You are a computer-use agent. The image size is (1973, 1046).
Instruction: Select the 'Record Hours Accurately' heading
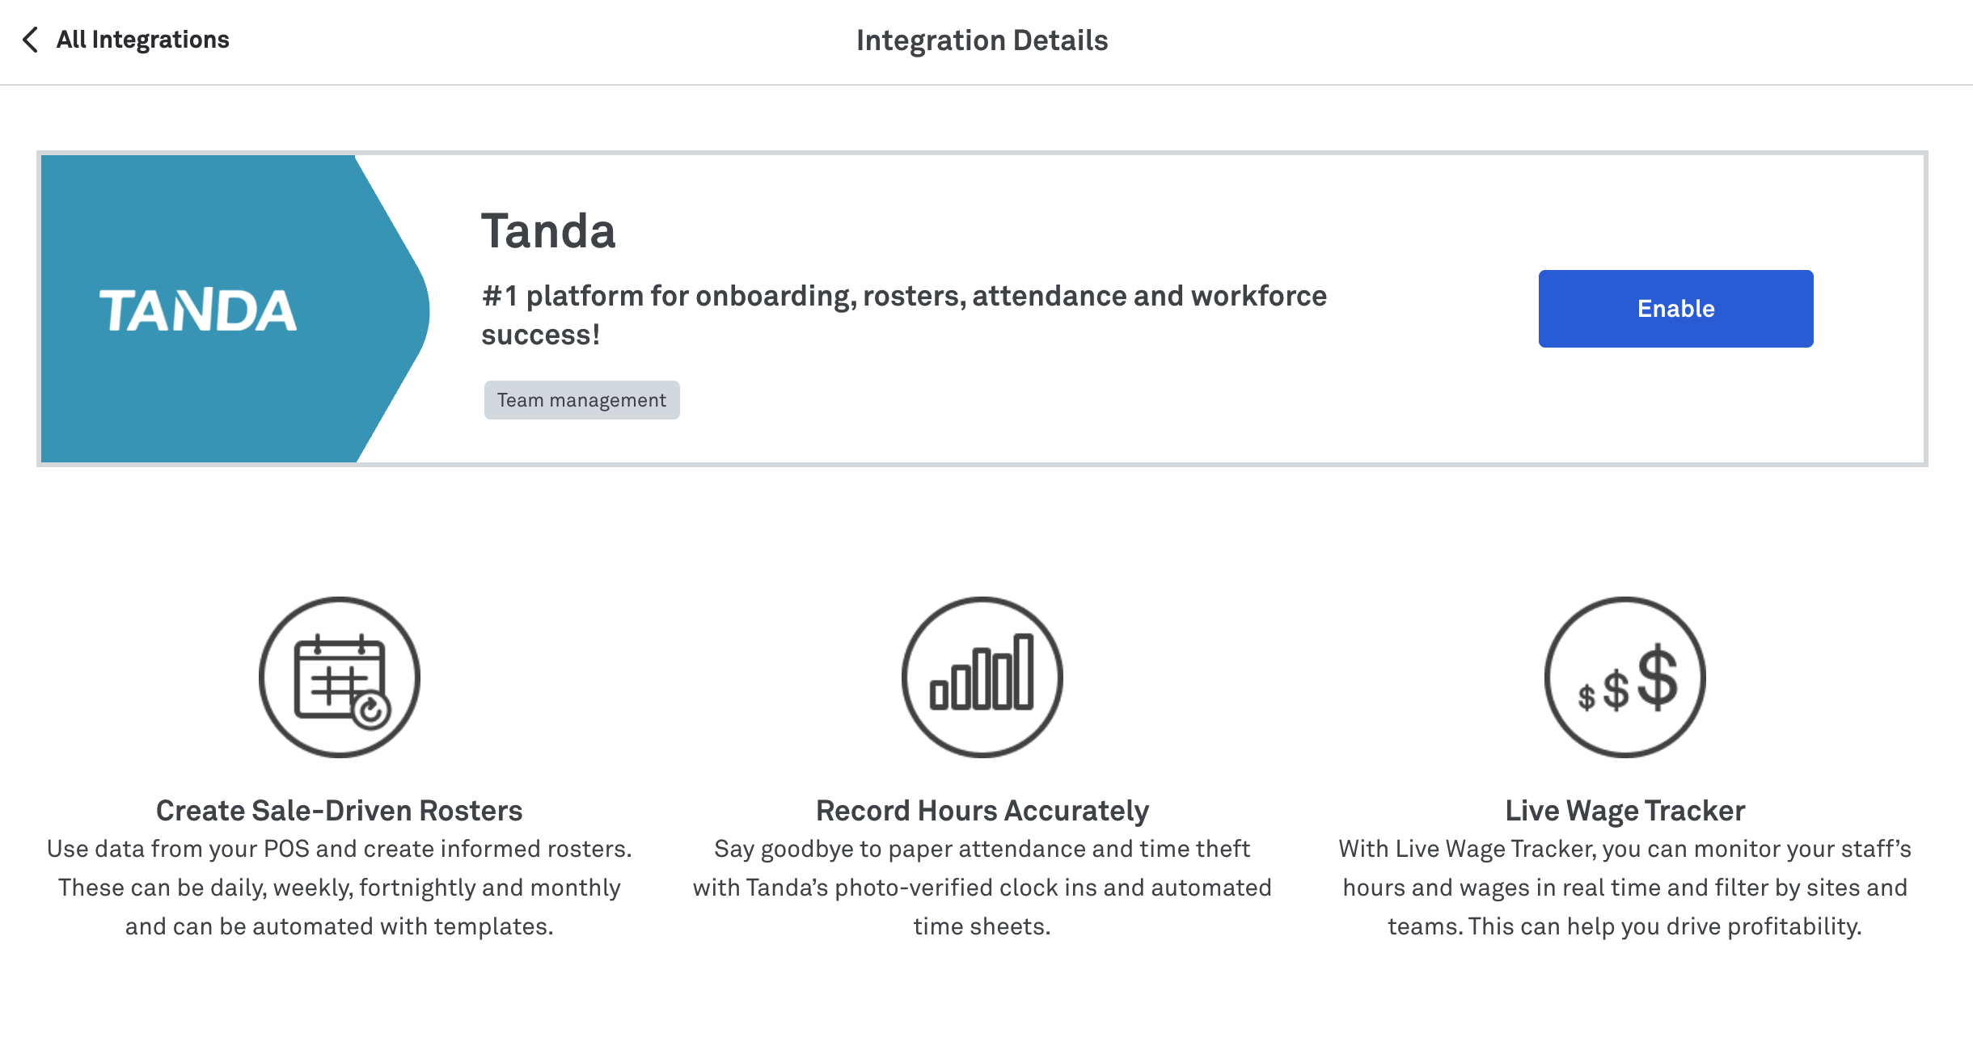click(982, 811)
